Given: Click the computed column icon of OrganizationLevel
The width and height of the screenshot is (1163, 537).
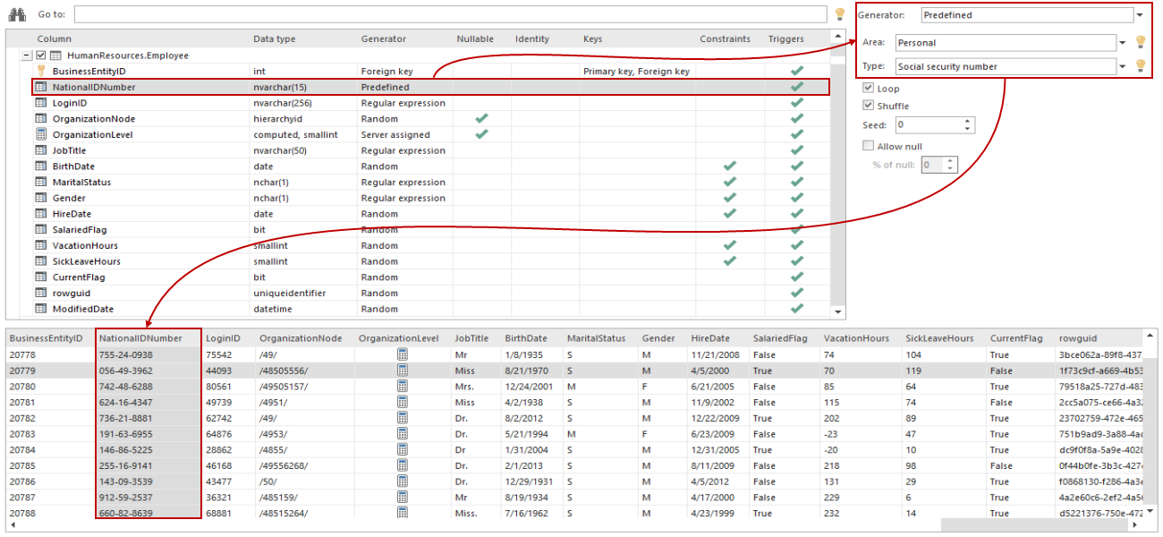Looking at the screenshot, I should point(40,134).
